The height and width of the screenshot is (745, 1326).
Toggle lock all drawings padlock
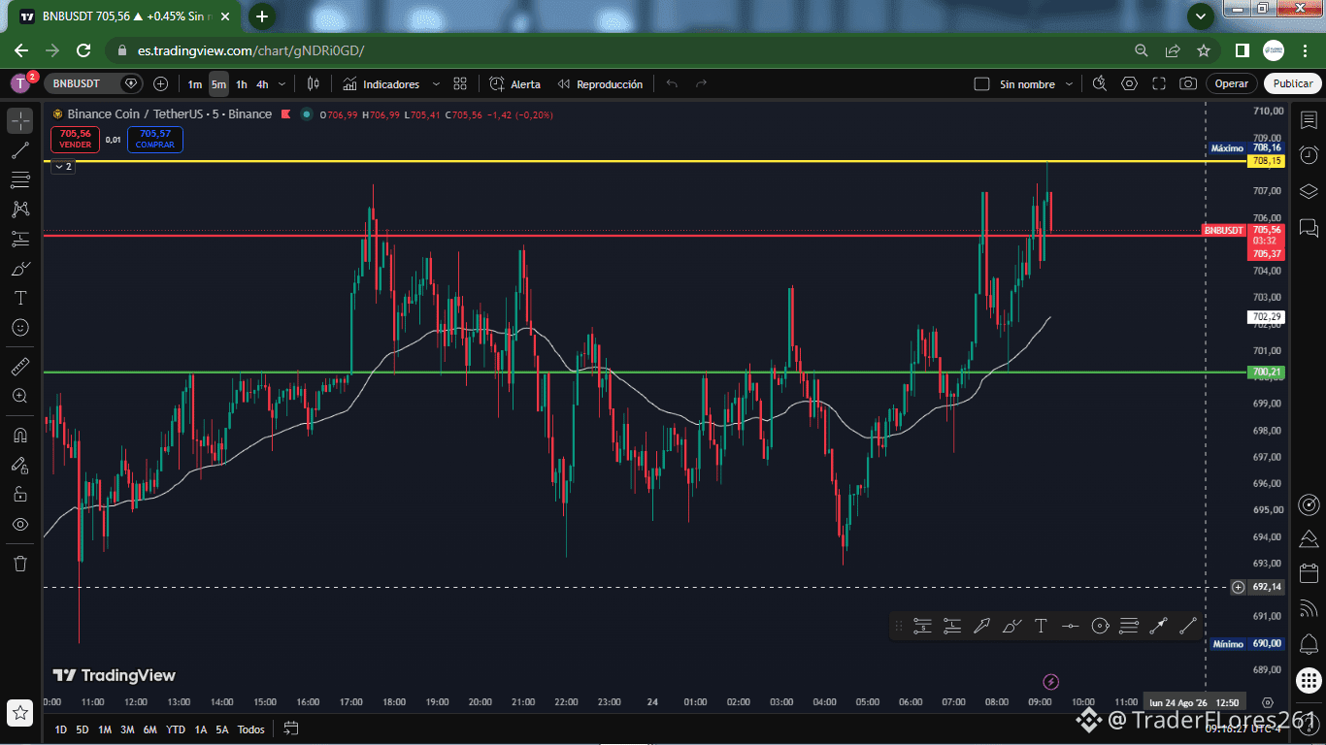[20, 495]
